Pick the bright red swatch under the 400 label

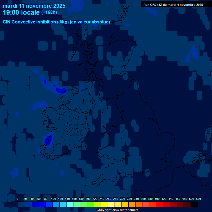(x=159, y=205)
